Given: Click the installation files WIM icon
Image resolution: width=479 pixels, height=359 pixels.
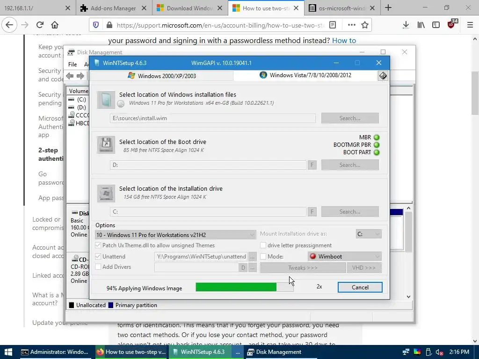Looking at the screenshot, I should [x=106, y=100].
